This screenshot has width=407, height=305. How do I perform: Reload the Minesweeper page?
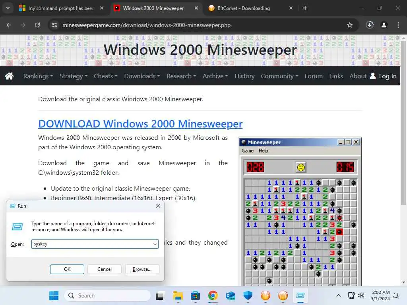tap(37, 25)
